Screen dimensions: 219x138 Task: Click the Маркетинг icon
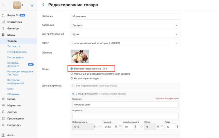tap(3, 105)
